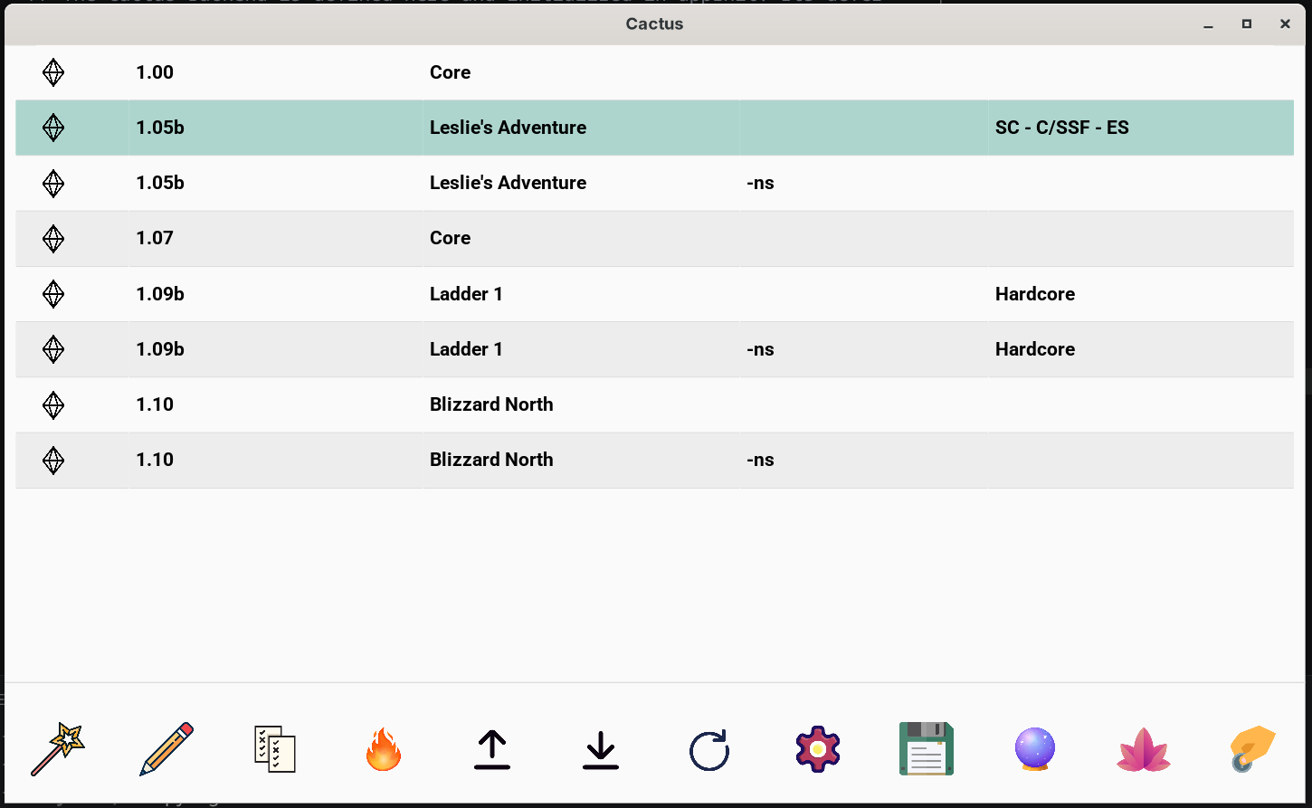Select Ladder 1 in the row without -ns

[x=466, y=294]
